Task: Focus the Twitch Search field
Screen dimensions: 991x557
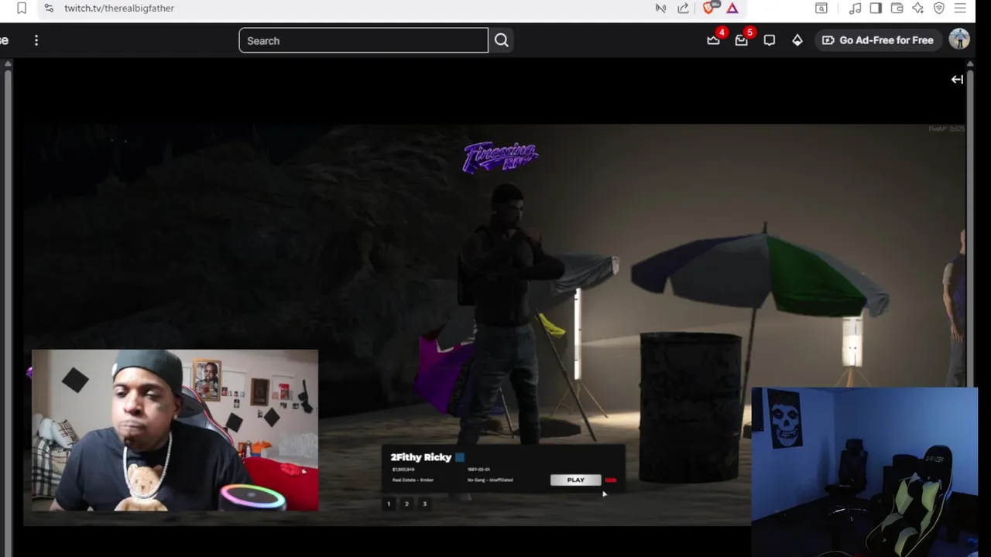Action: click(x=363, y=40)
